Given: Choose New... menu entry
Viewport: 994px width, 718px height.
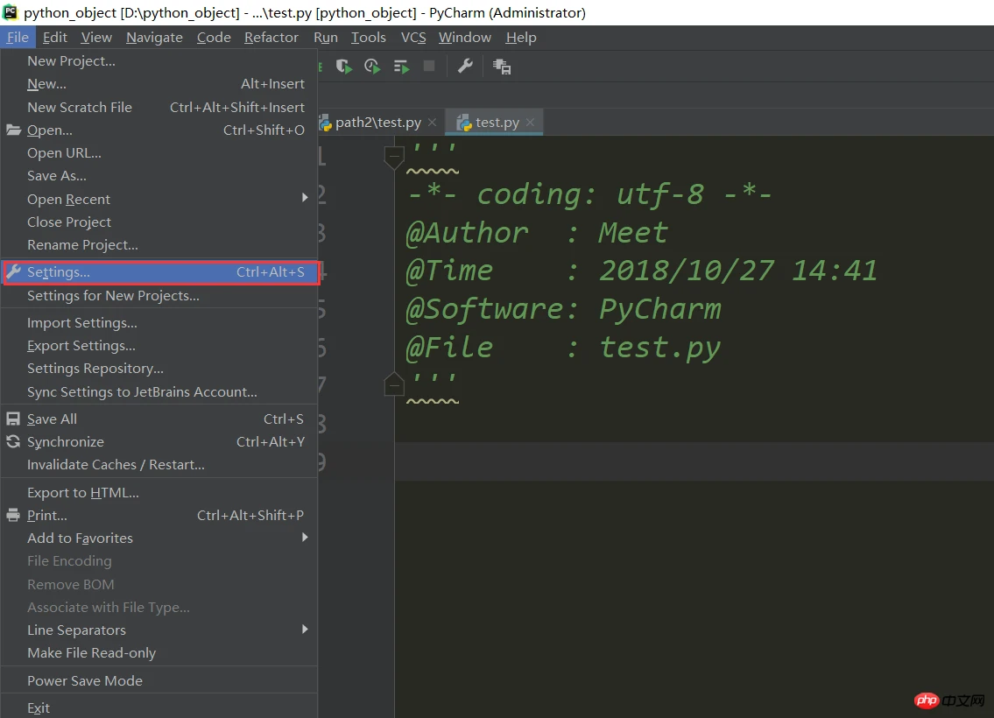Looking at the screenshot, I should pos(159,84).
